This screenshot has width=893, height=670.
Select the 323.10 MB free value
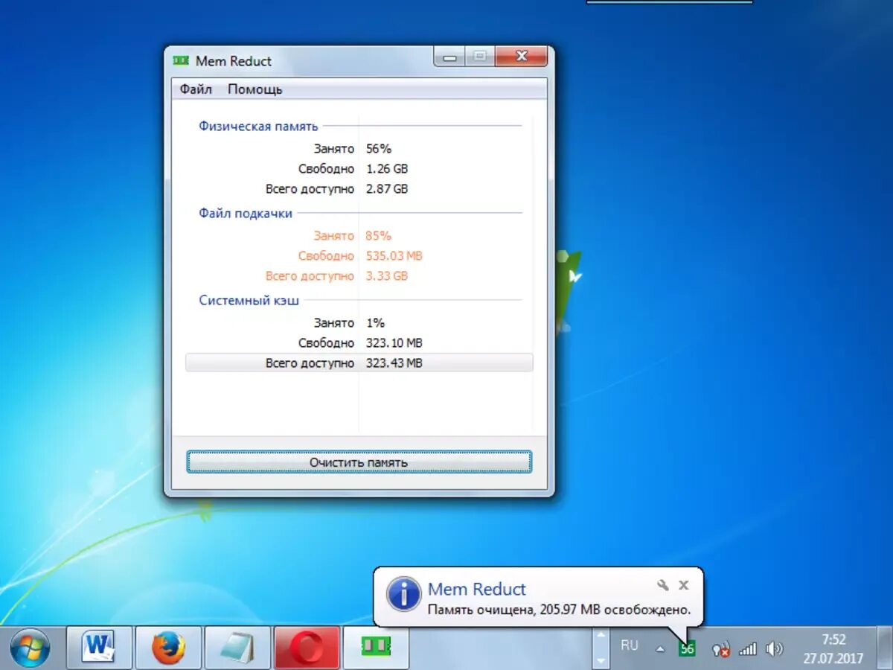394,342
